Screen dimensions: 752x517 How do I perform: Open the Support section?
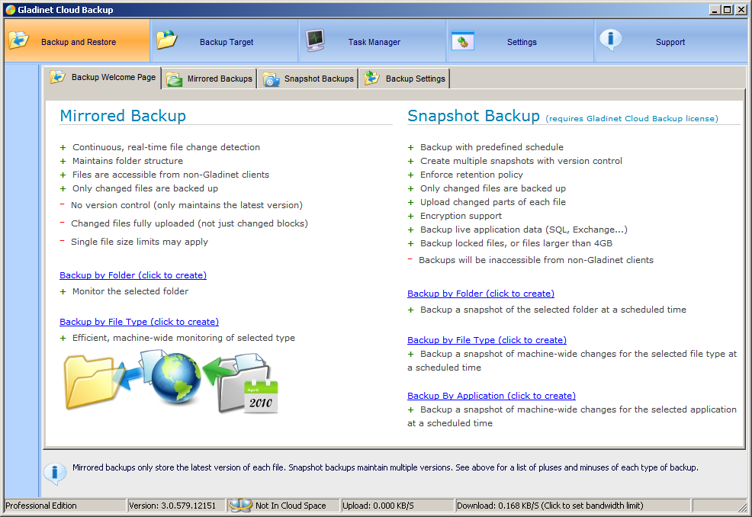pos(670,40)
